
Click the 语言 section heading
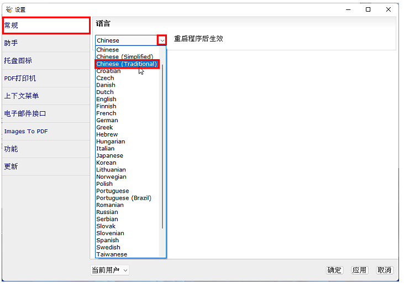click(x=103, y=23)
